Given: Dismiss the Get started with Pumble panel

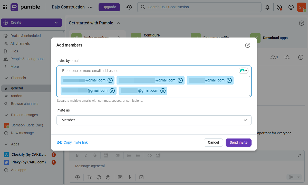Looking at the screenshot, I should point(302,23).
